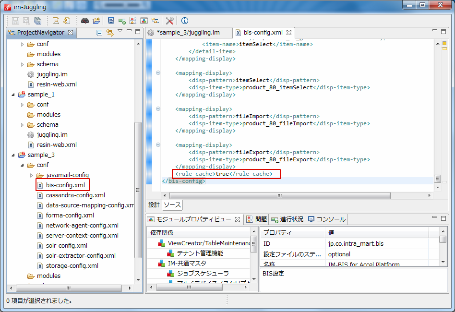Expand the schema folder under sample_1
455x312 pixels.
(x=23, y=125)
